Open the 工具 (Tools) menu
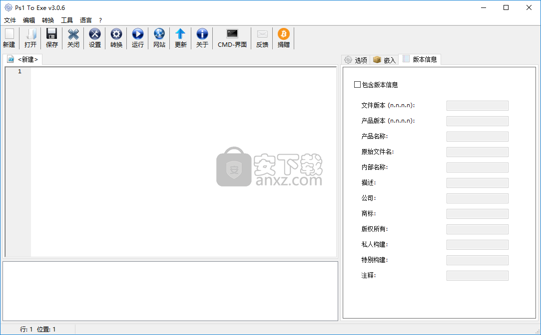 click(67, 20)
